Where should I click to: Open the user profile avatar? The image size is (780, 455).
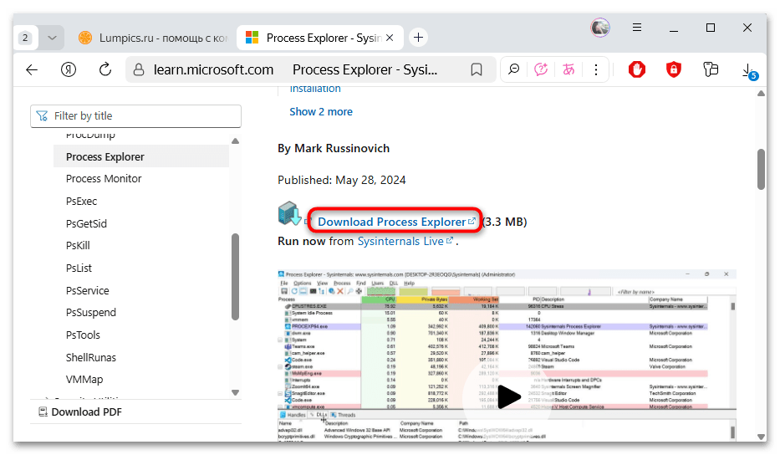[600, 28]
